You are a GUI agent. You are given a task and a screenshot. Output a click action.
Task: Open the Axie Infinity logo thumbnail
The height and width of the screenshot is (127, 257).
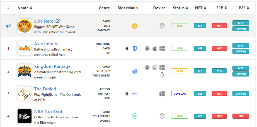click(25, 48)
